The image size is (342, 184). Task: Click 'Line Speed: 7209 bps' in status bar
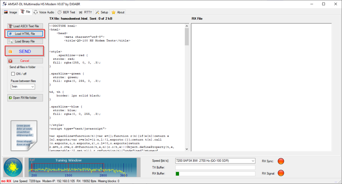[27, 181]
